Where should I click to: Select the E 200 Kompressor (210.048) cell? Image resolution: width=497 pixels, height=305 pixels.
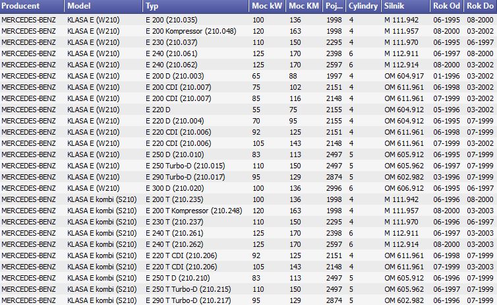(190, 31)
